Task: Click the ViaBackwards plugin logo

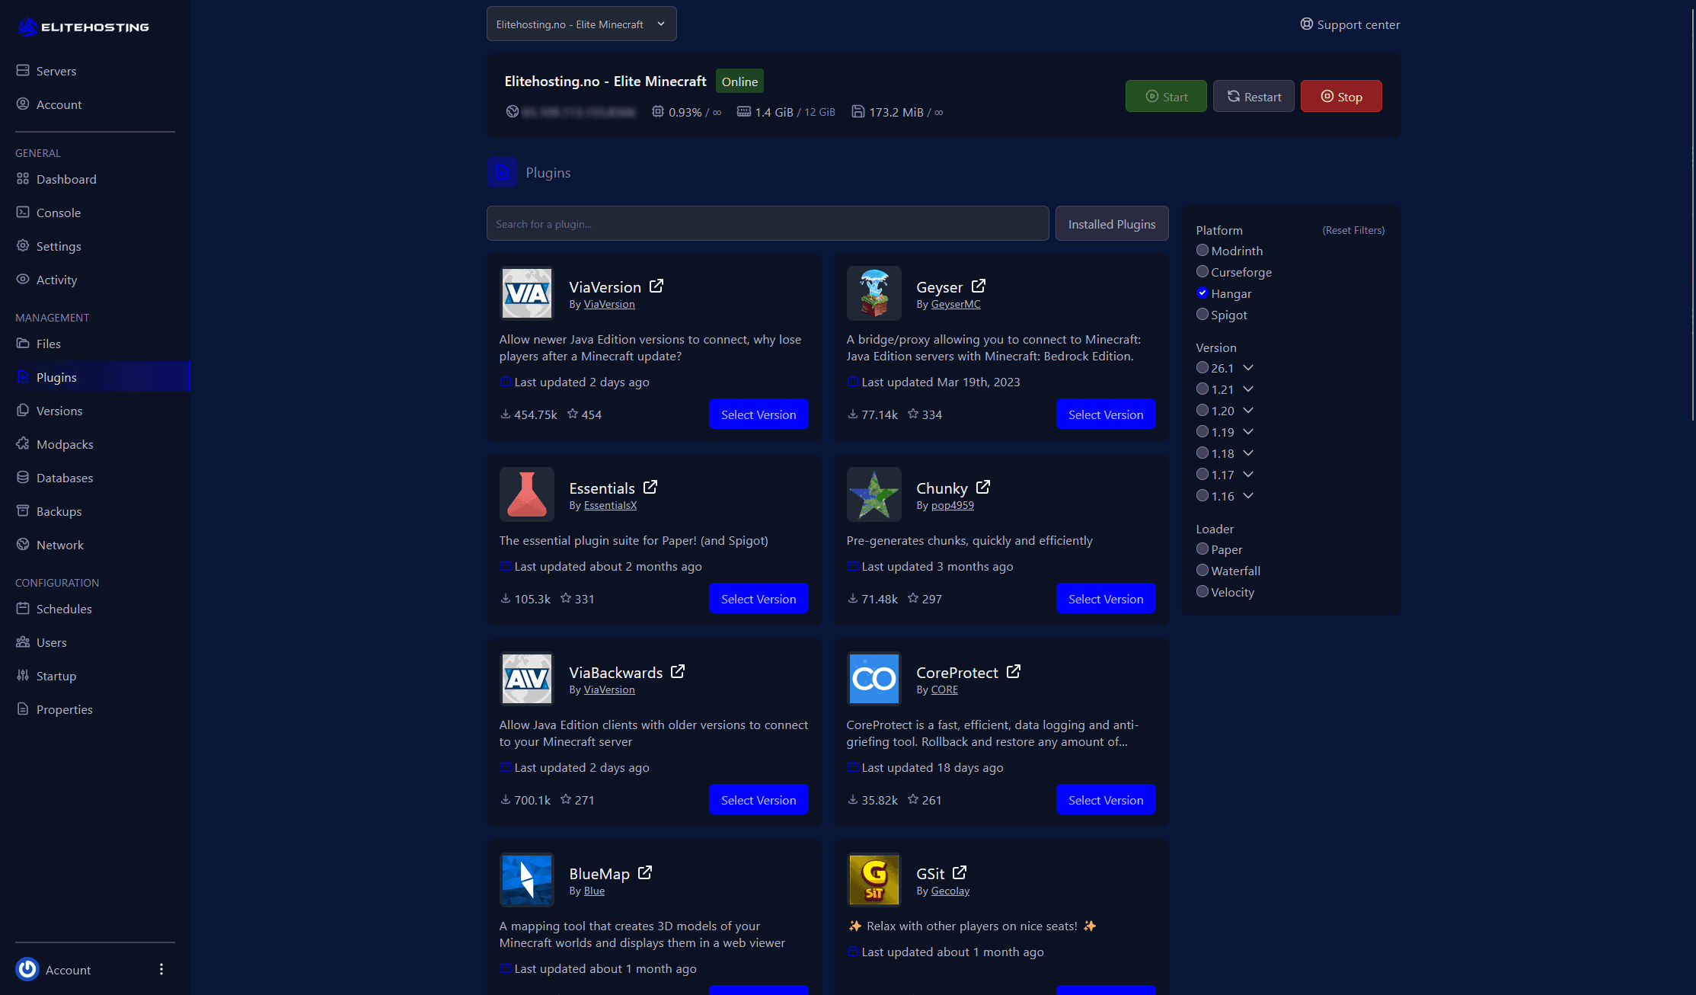Action: point(527,679)
